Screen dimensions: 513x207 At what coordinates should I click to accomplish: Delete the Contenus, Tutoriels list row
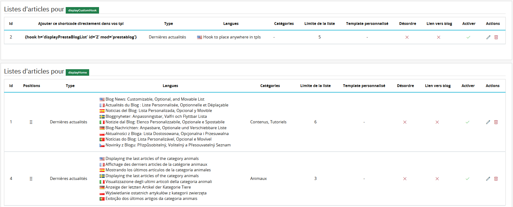pos(496,122)
